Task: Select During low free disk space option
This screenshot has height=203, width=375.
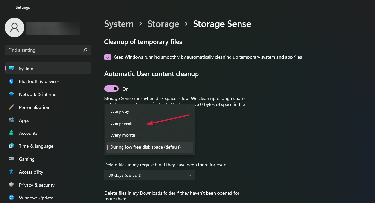Action: [x=145, y=147]
